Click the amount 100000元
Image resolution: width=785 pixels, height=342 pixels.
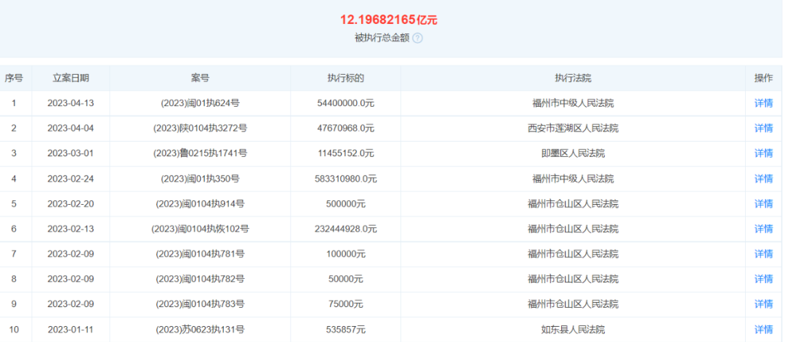[345, 254]
